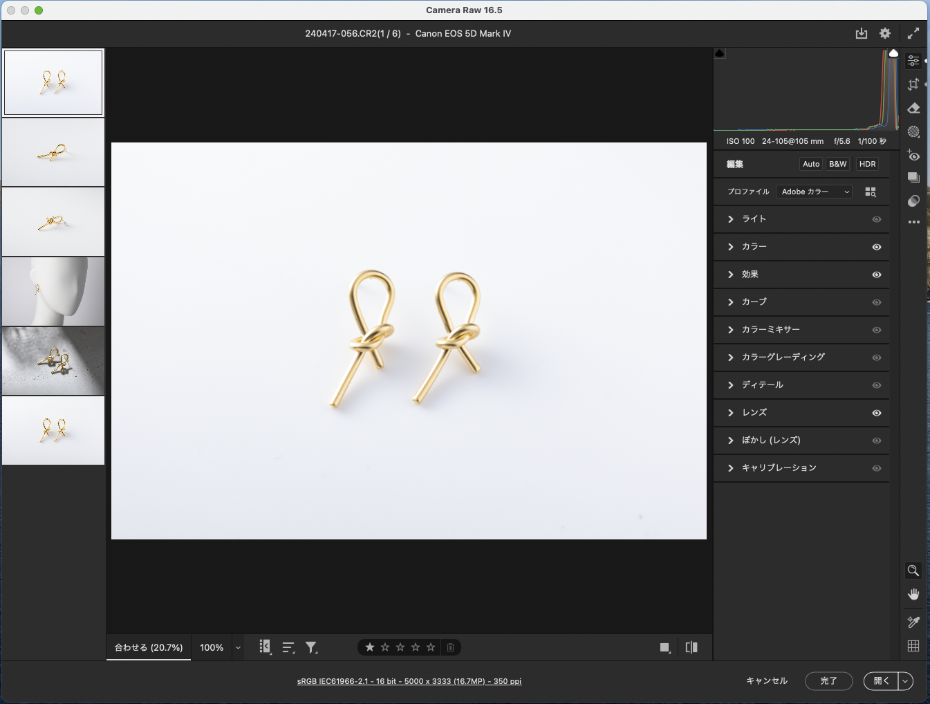Screen dimensions: 930x704
Task: Toggle full screen mode icon
Action: click(913, 33)
